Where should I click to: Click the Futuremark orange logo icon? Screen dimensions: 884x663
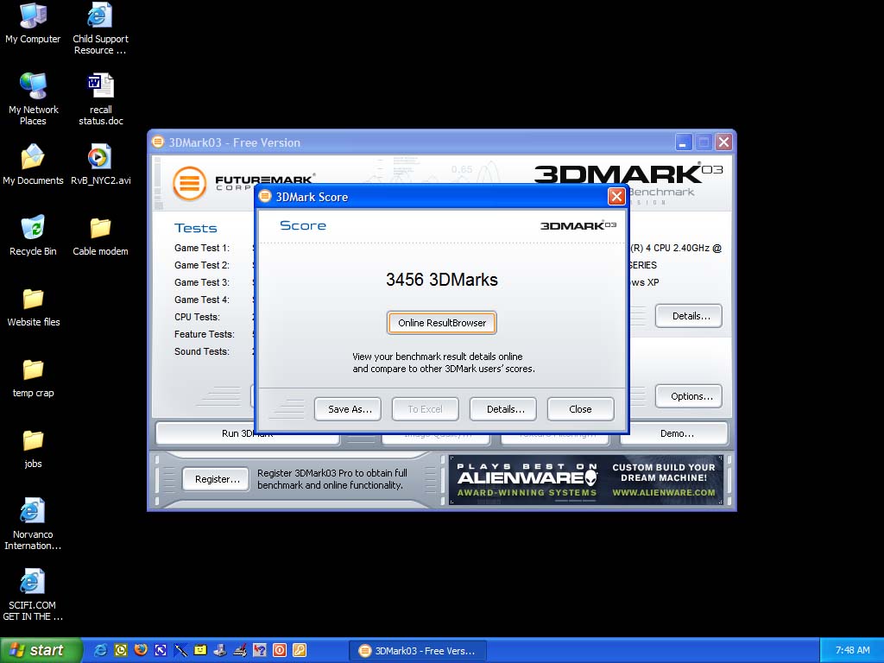click(x=189, y=183)
